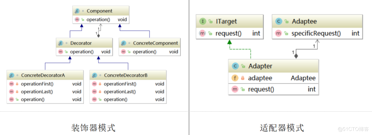Viewport: 372px width, 135px height.
Task: Click request() method in ITarget
Action: tap(228, 33)
